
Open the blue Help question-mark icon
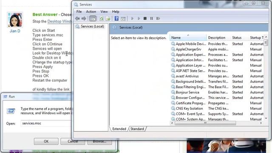click(116, 18)
